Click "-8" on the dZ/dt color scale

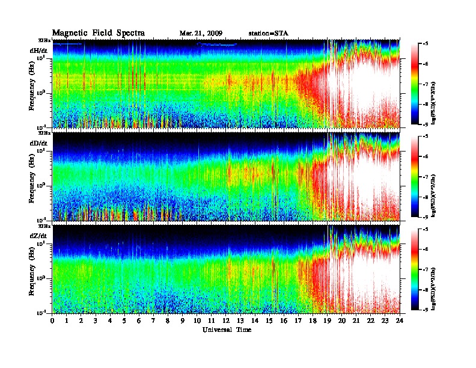pyautogui.click(x=426, y=290)
